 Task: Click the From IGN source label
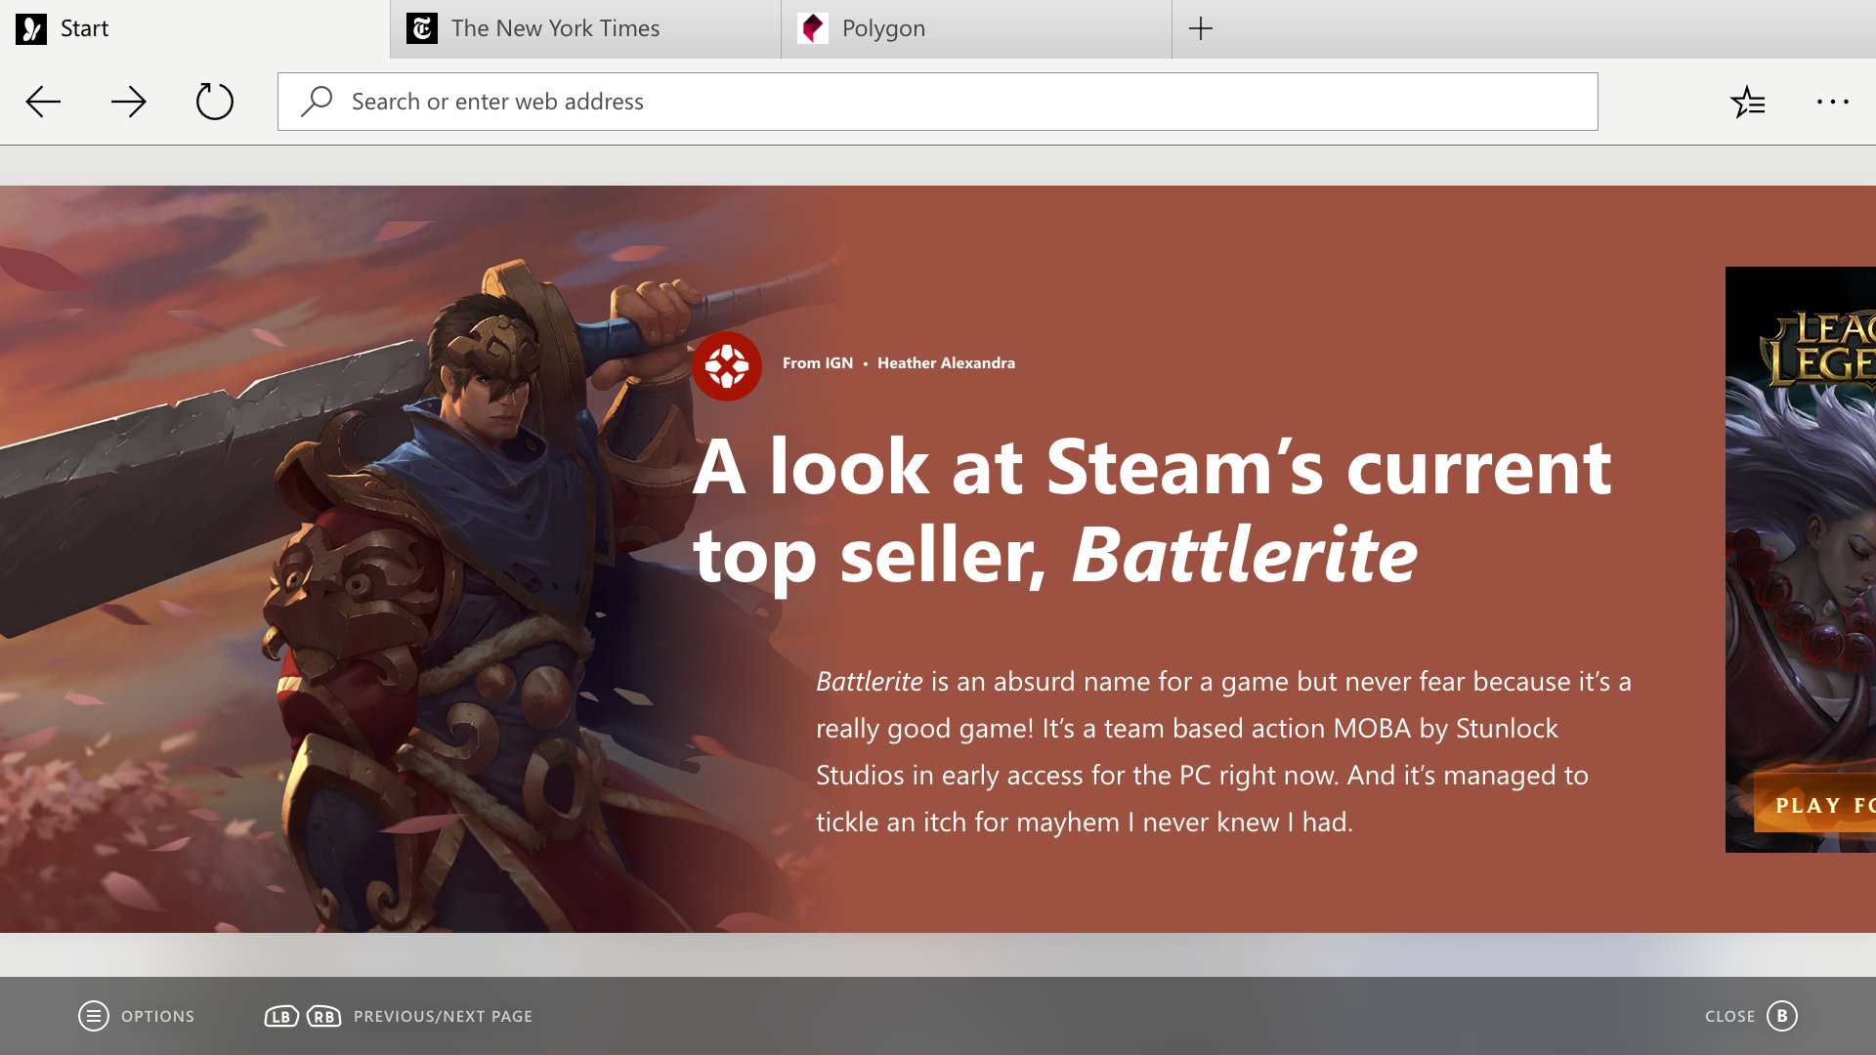[x=818, y=363]
